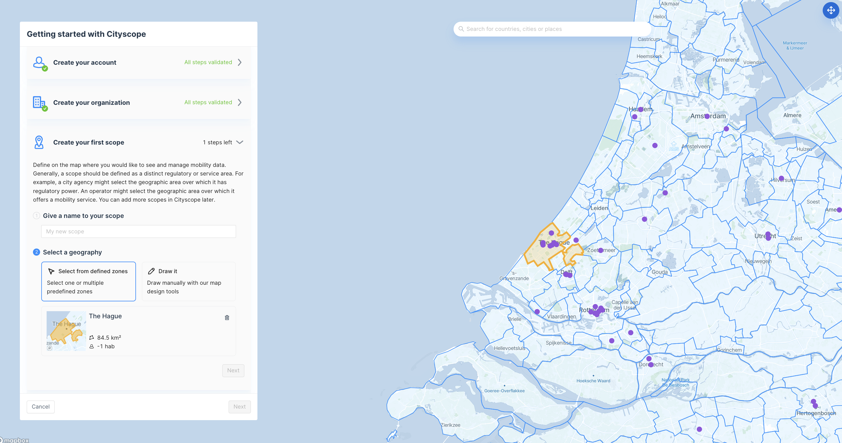Click the search magnifier icon on map

(461, 29)
